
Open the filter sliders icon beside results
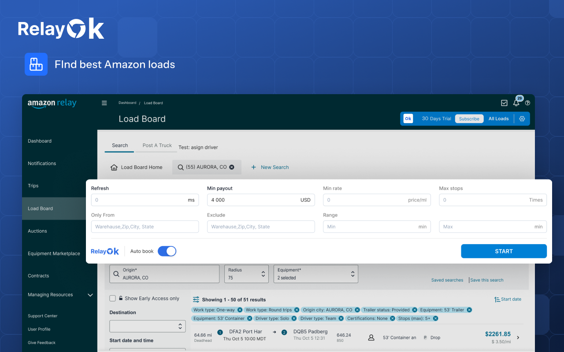click(x=196, y=299)
